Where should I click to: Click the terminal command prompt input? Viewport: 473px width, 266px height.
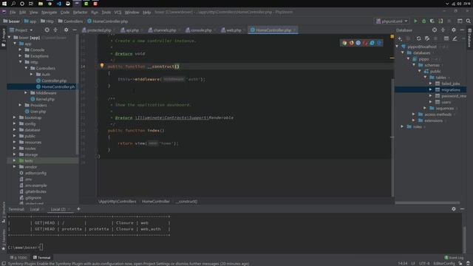coord(41,248)
